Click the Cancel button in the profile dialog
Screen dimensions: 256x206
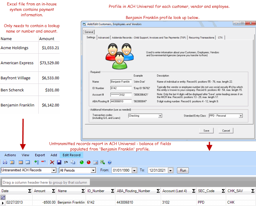coord(226,131)
